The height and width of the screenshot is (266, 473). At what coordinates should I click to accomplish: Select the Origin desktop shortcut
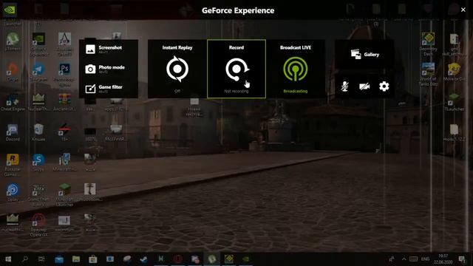(13, 72)
